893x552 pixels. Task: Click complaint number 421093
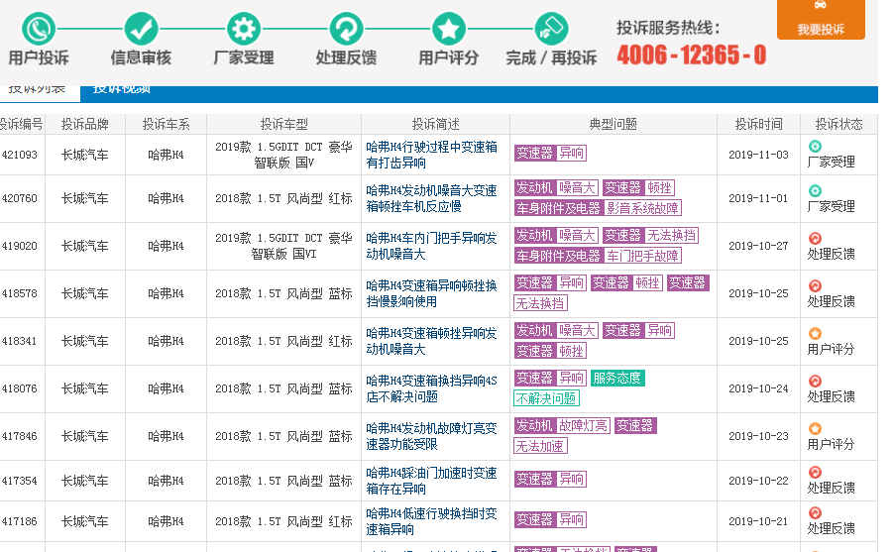(19, 155)
